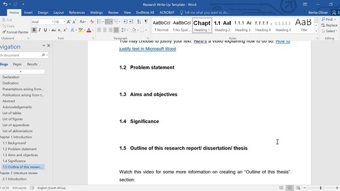Toggle superscript formatting
This screenshot has height=191, width=340.
(65, 30)
